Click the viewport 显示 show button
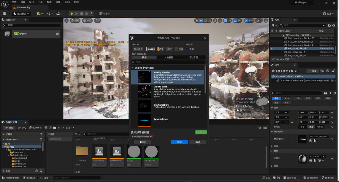 [x=98, y=21]
